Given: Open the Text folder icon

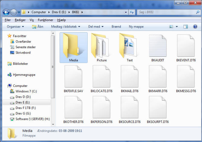Looking at the screenshot, I should click(128, 45).
